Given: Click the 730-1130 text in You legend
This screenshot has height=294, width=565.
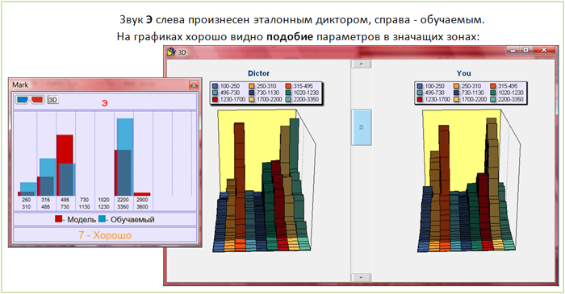Looking at the screenshot, I should click(473, 93).
